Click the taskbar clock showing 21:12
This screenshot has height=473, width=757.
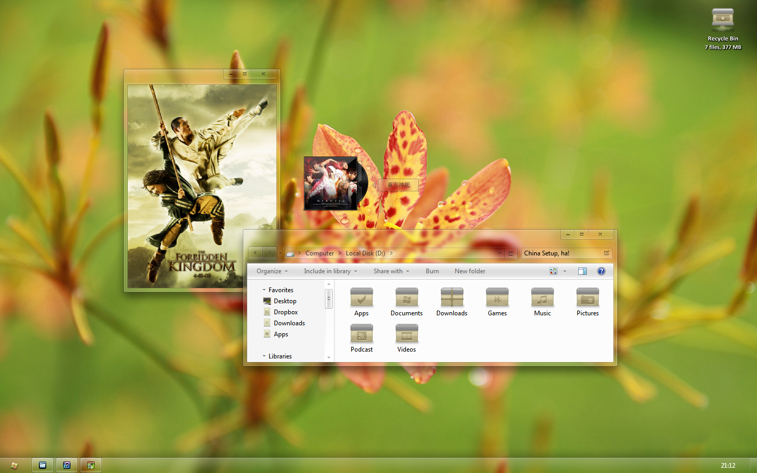click(728, 466)
